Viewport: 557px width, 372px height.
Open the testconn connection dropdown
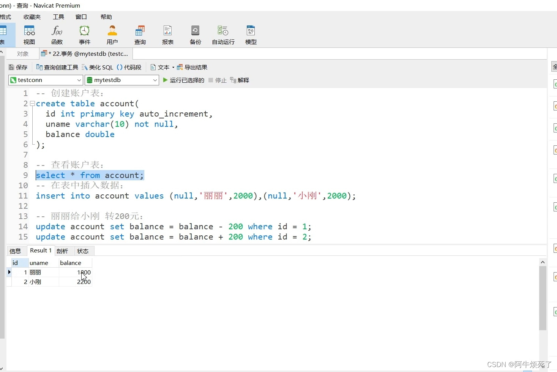click(46, 80)
